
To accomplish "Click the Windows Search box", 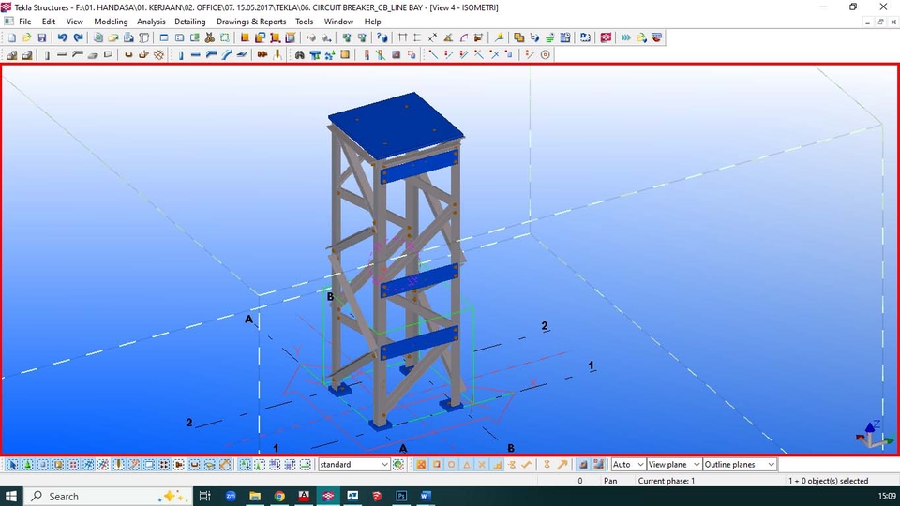I will click(107, 497).
